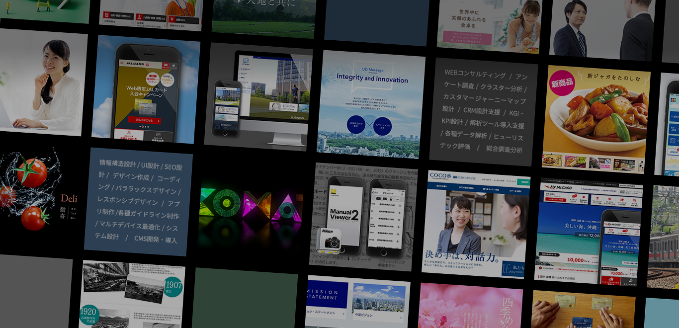Open the COCO塾 決め手は、対話力 thumbnail

476,225
